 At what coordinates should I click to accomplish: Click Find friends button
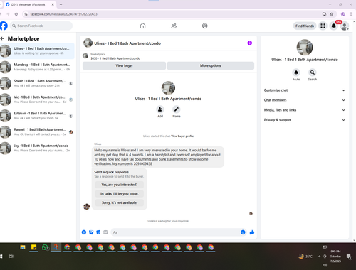305,26
